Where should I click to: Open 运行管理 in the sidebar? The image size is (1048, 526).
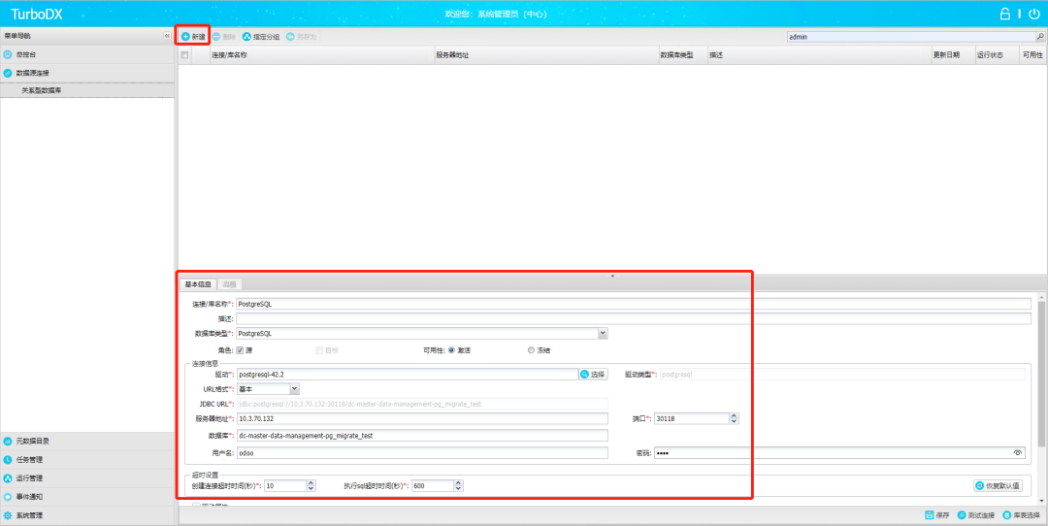pos(87,478)
